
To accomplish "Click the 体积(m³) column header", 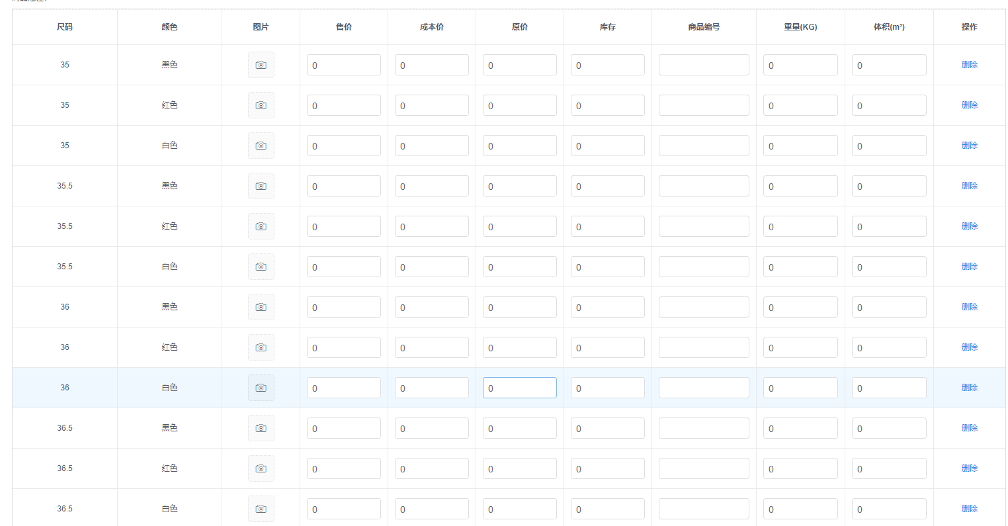I will pyautogui.click(x=889, y=27).
